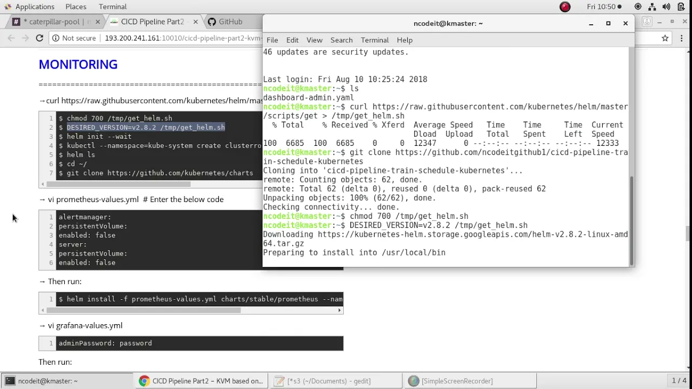Bookmark this page with the star icon
The height and width of the screenshot is (389, 692).
tap(665, 38)
